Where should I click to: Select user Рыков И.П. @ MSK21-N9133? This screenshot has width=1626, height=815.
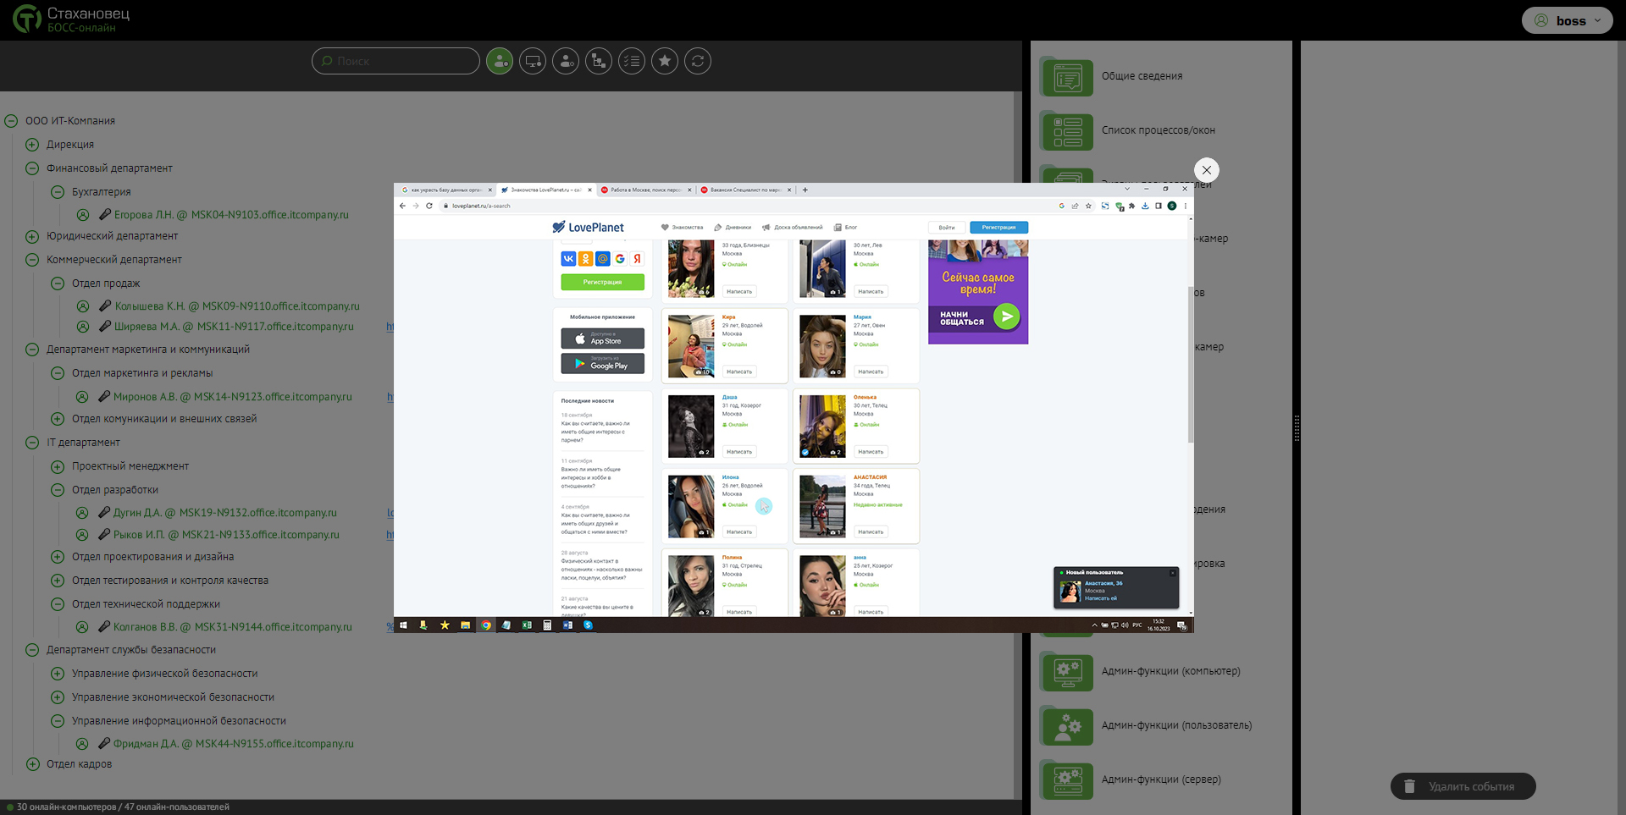[226, 535]
